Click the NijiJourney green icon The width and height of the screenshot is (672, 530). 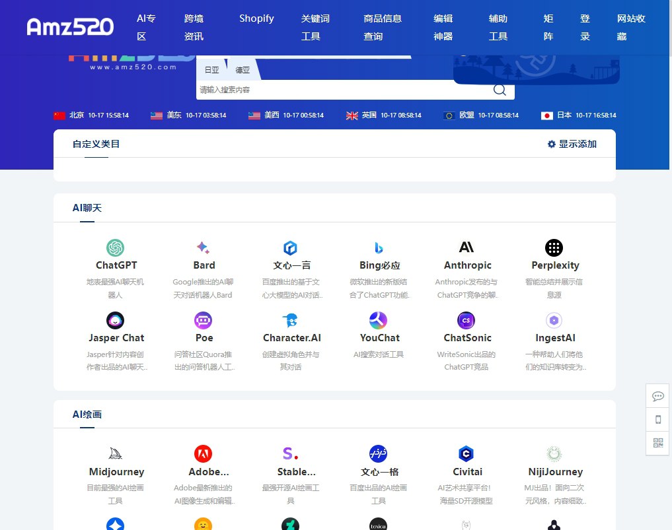tap(554, 454)
